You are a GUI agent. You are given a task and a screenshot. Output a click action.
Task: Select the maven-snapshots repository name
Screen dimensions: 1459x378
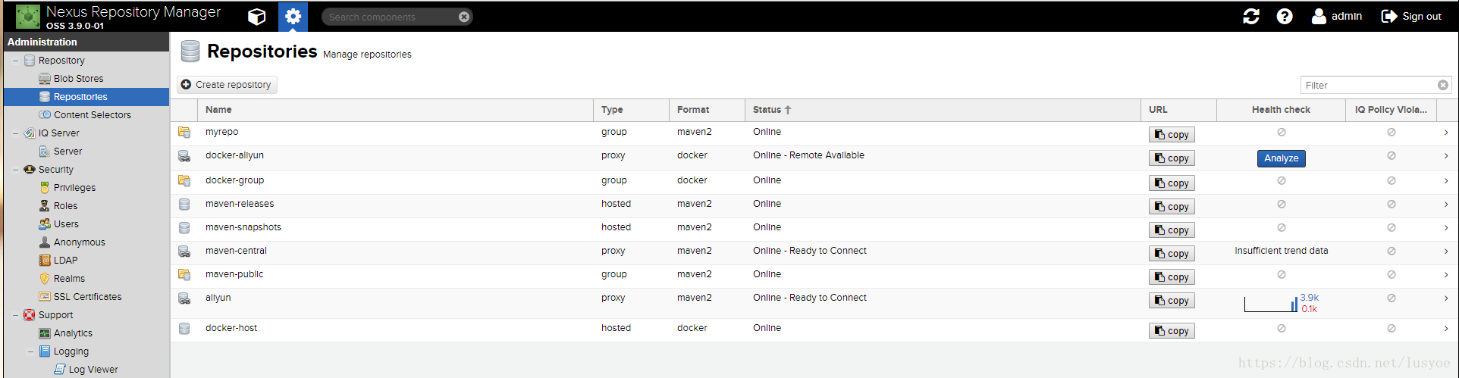click(x=243, y=227)
